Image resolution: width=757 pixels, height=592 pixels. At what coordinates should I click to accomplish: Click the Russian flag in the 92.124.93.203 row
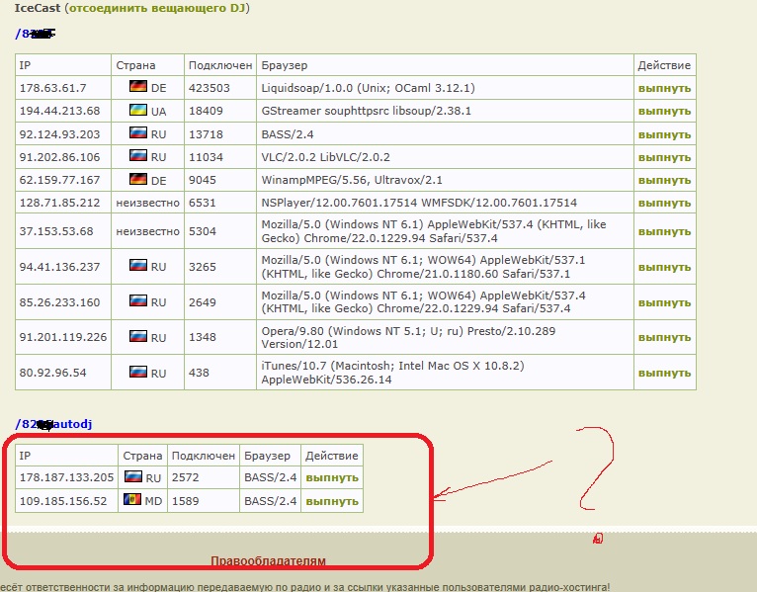137,133
